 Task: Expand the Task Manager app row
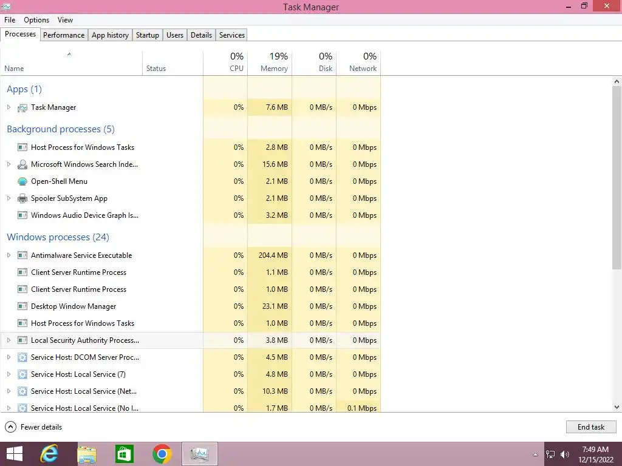pos(9,107)
